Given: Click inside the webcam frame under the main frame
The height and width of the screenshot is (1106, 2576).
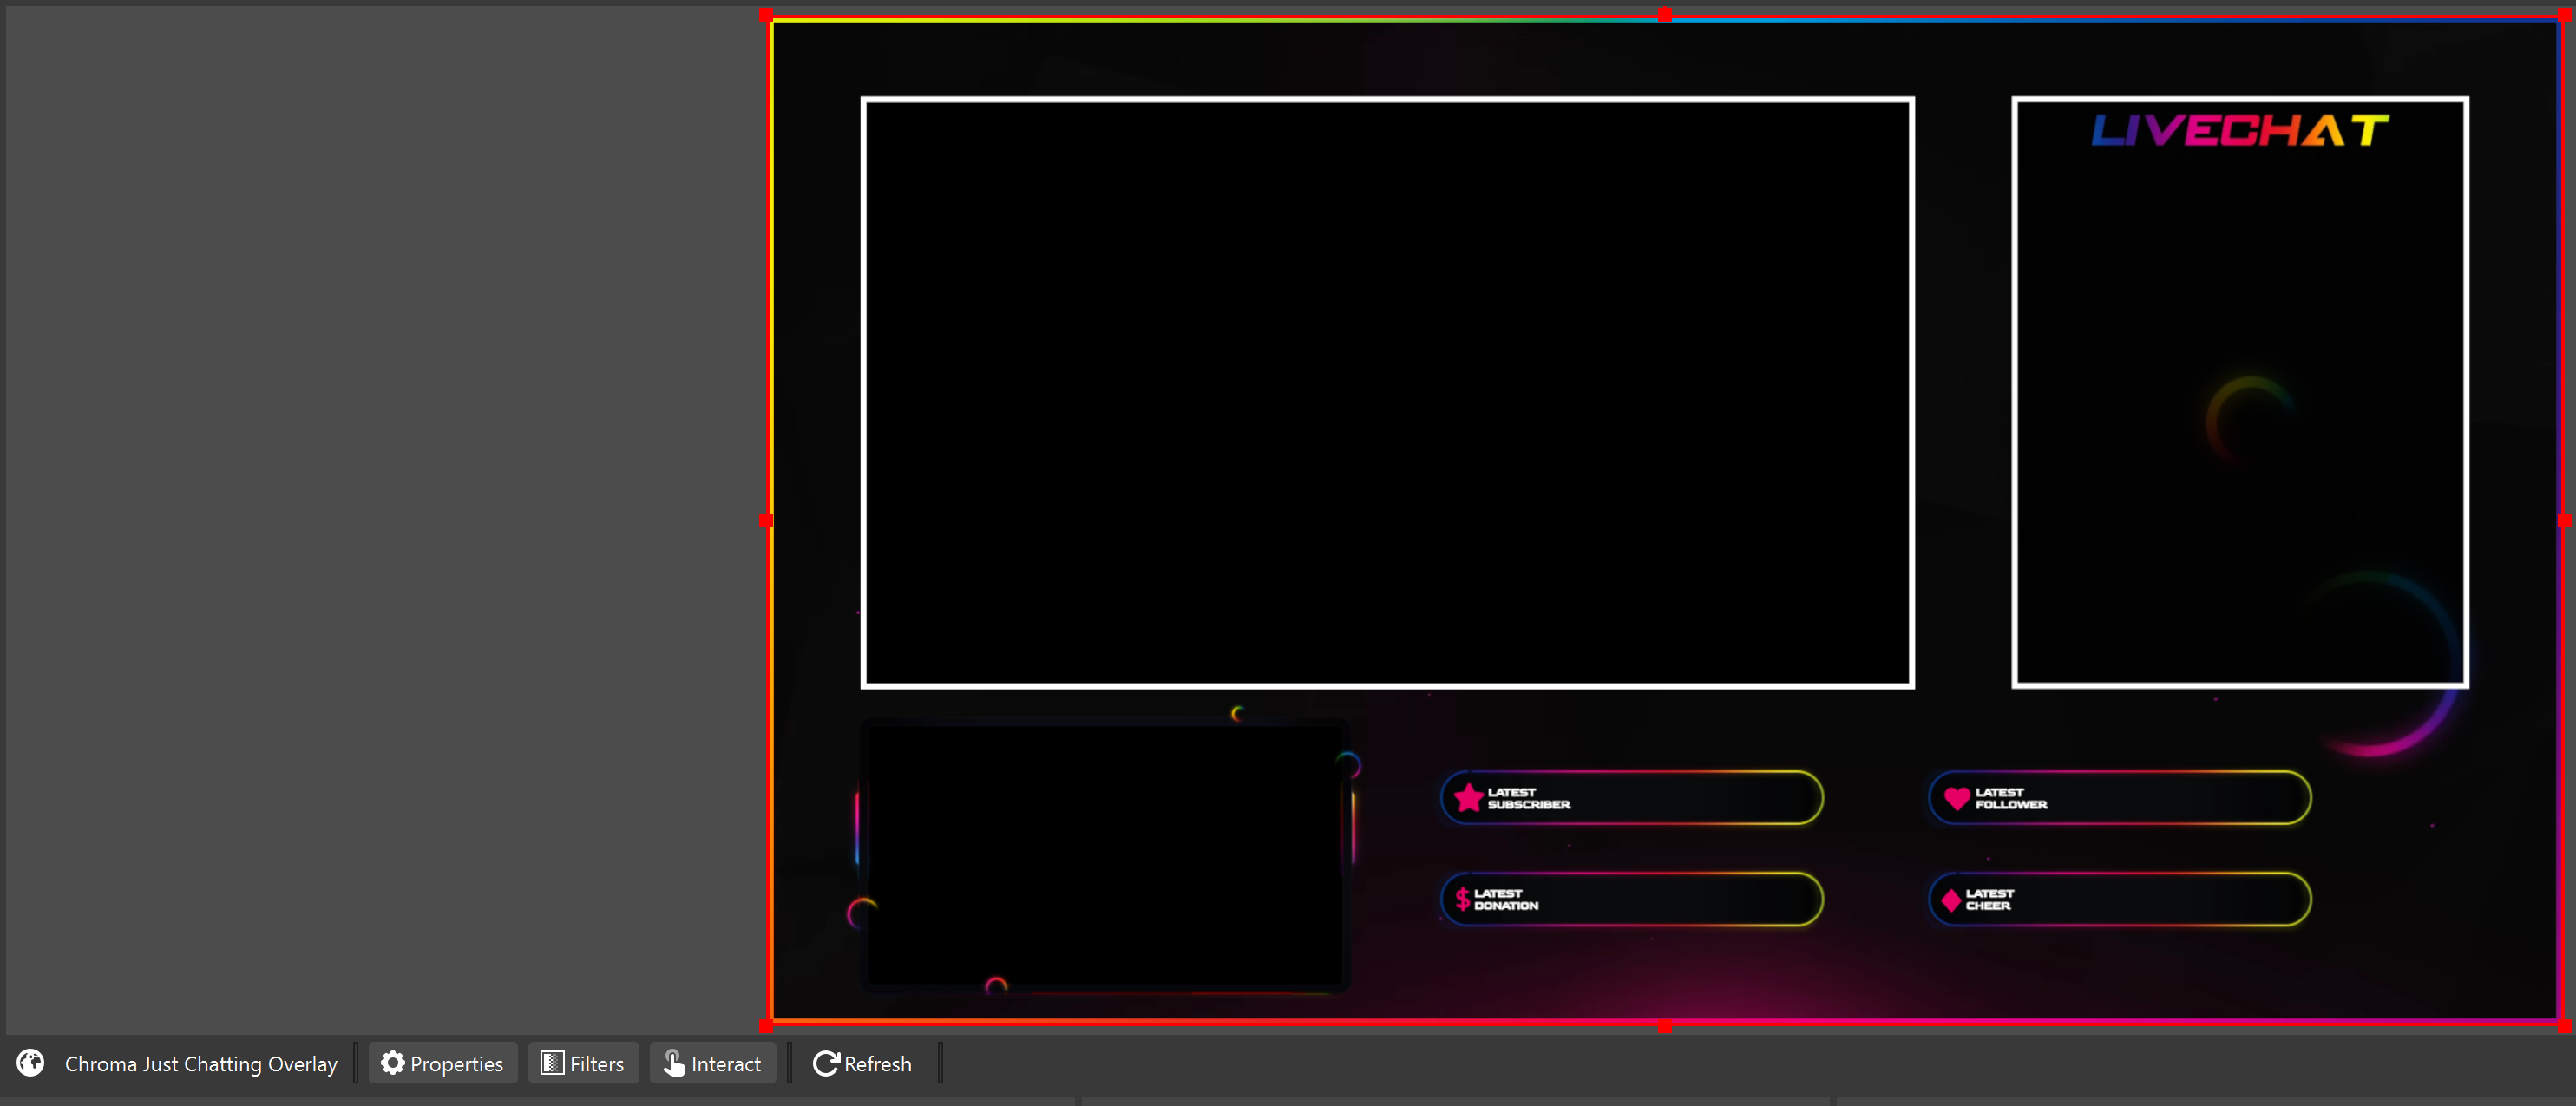Looking at the screenshot, I should pyautogui.click(x=1104, y=855).
